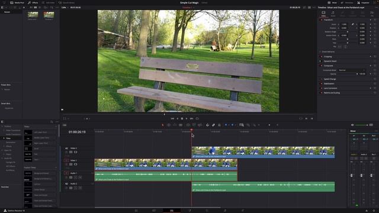Open the Effects panel button
Viewport: 379px width, 213px height.
point(33,2)
